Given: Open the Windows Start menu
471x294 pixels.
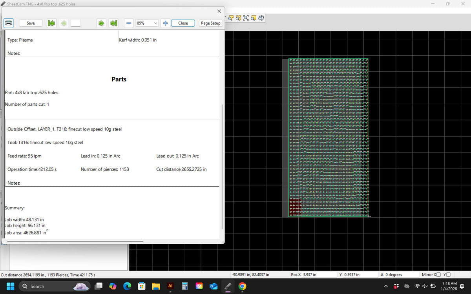Looking at the screenshot, I should click(10, 286).
